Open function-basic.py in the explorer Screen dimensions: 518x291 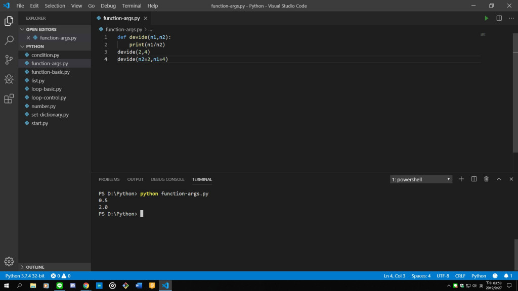[55, 72]
